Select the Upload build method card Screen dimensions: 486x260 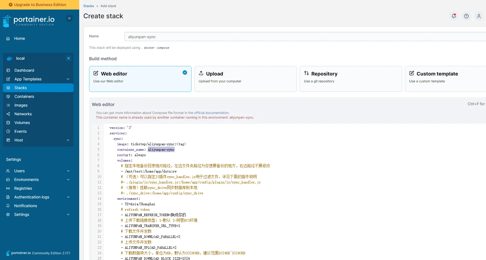[x=245, y=79]
